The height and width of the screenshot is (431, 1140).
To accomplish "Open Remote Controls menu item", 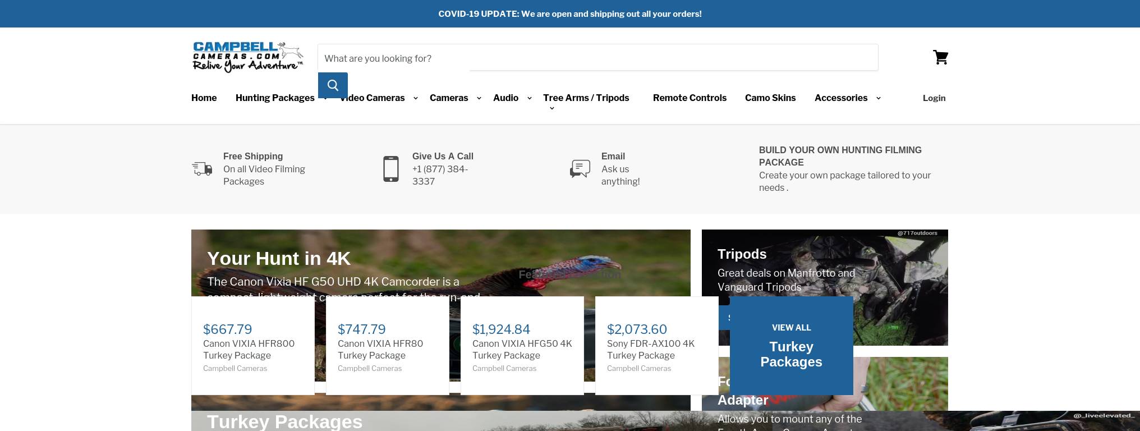I will [689, 98].
